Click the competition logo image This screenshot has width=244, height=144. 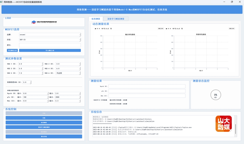coord(44,22)
